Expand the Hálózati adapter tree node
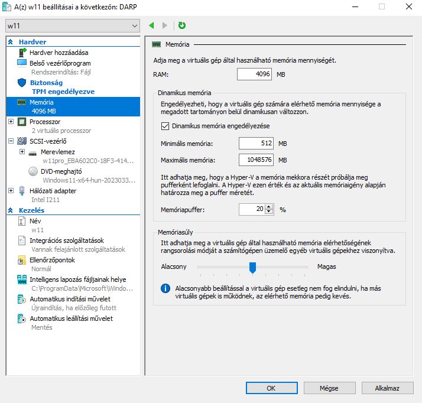 [x=11, y=191]
